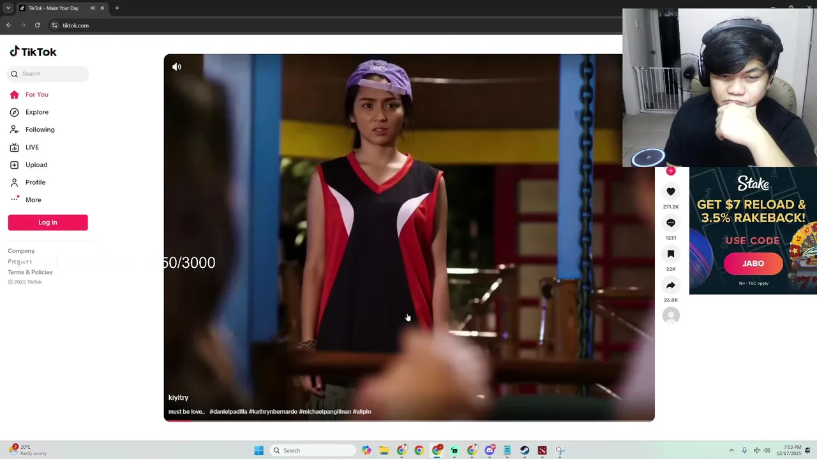View site information icon
Viewport: 817px width, 459px height.
(x=54, y=25)
